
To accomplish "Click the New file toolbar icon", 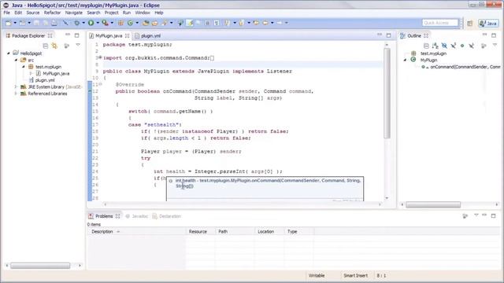I will [x=9, y=23].
